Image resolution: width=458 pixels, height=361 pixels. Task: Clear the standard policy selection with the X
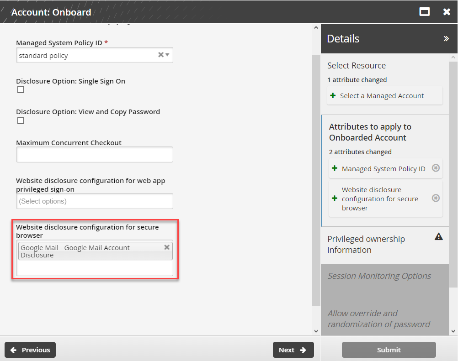(160, 55)
